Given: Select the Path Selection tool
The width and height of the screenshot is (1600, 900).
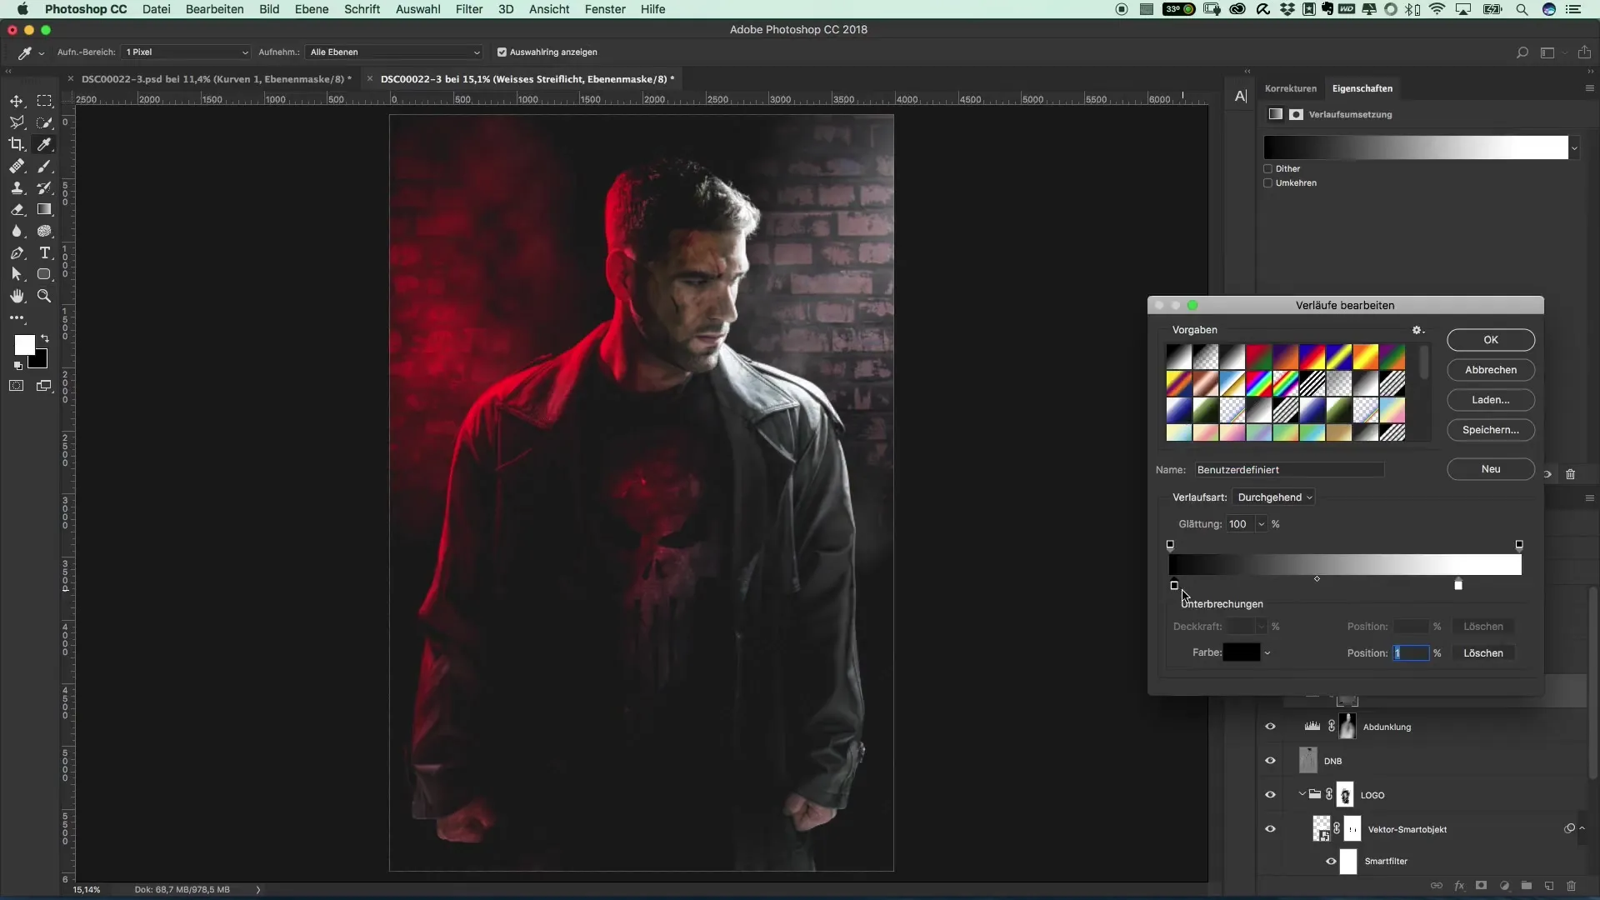Looking at the screenshot, I should (17, 274).
